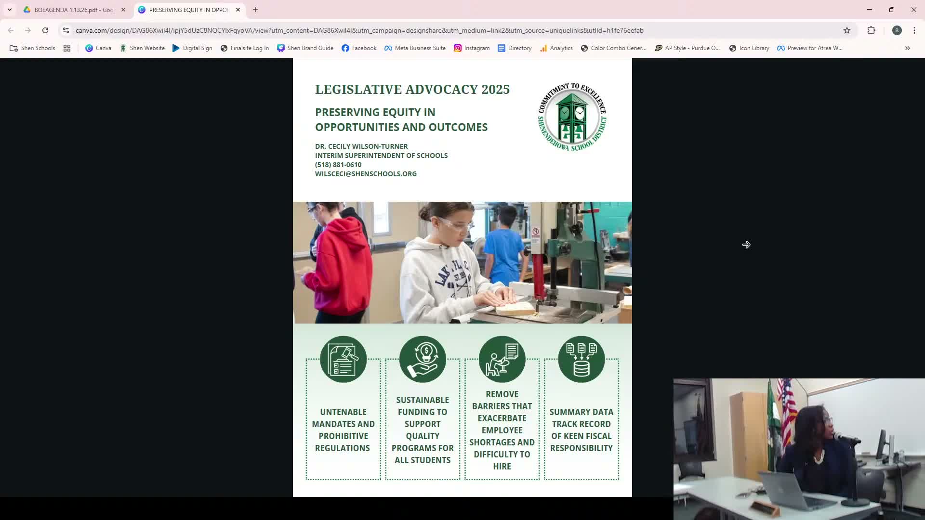Close the BOEAGENDA 1.13.26.pdf tab
Image resolution: width=925 pixels, height=520 pixels.
[123, 10]
